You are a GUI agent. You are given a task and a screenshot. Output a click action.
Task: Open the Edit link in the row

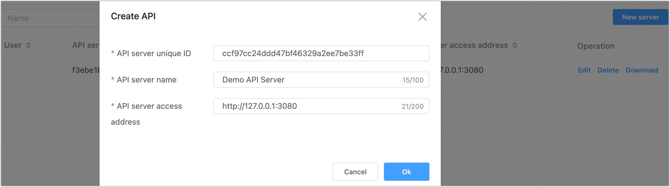pos(584,70)
